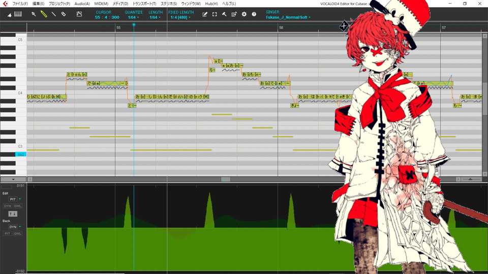Open the メディア(D) menu
The height and width of the screenshot is (274, 488).
[x=120, y=4]
